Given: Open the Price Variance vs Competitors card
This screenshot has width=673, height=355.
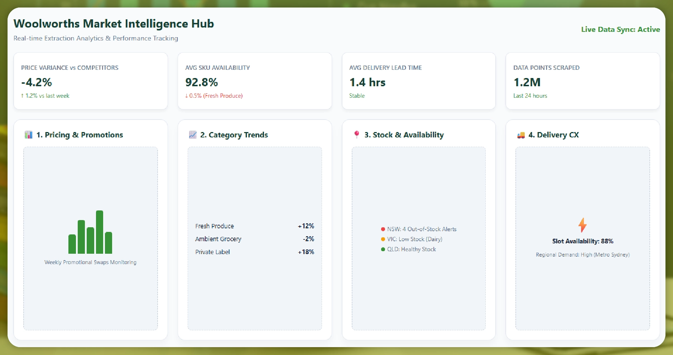Looking at the screenshot, I should coord(91,81).
